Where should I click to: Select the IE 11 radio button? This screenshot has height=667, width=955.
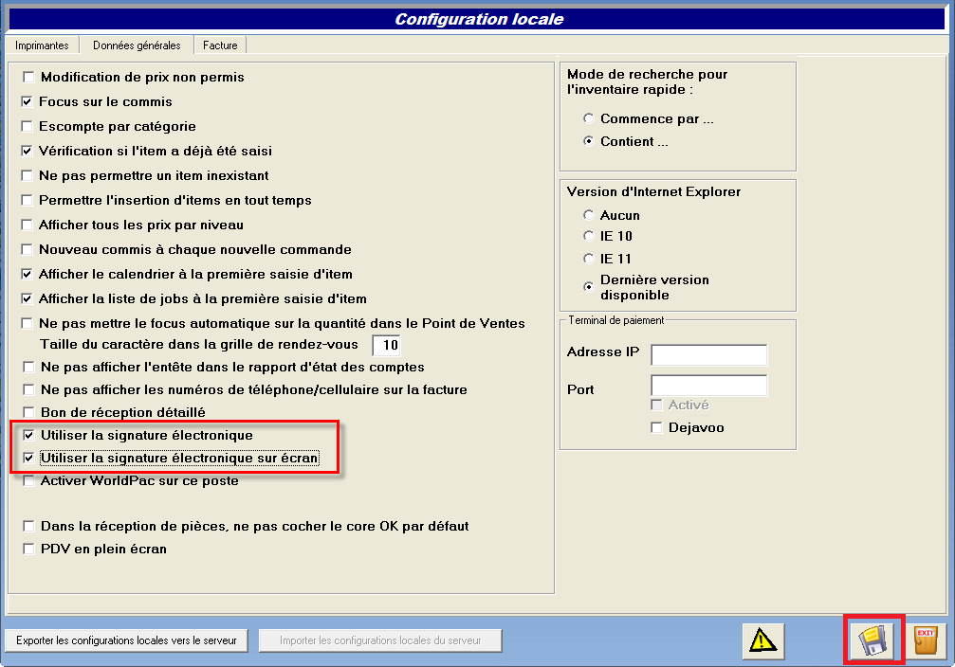(x=588, y=259)
